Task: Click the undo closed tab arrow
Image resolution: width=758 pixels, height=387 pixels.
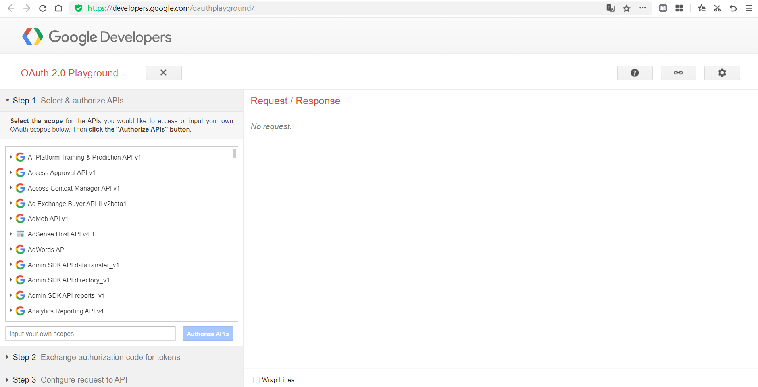Action: [x=733, y=8]
